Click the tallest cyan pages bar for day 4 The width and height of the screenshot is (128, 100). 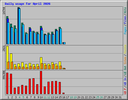pos(19,26)
